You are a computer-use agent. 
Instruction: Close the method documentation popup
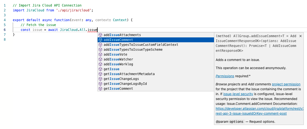point(300,36)
